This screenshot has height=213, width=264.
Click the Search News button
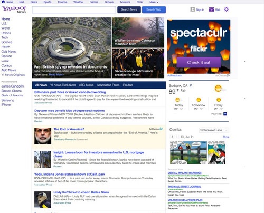pyautogui.click(x=129, y=9)
